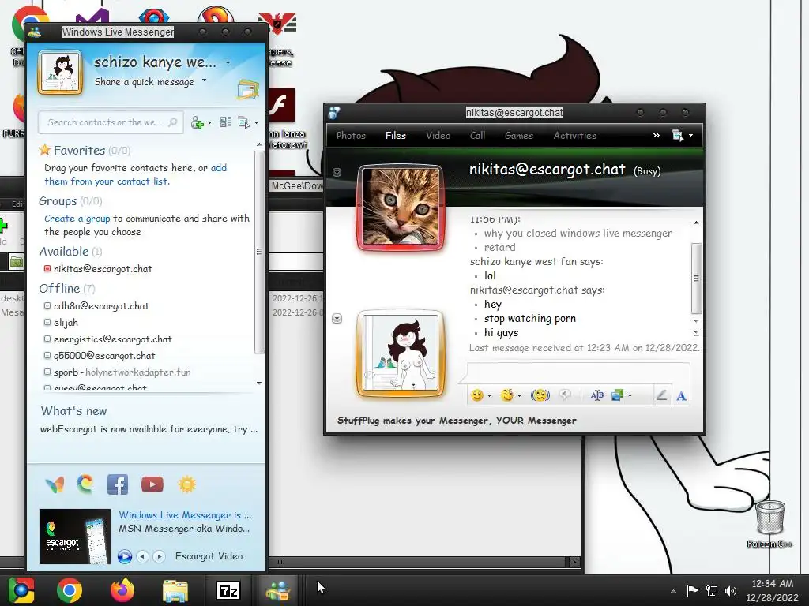Open the text style AB icon
The image size is (809, 606).
point(597,395)
